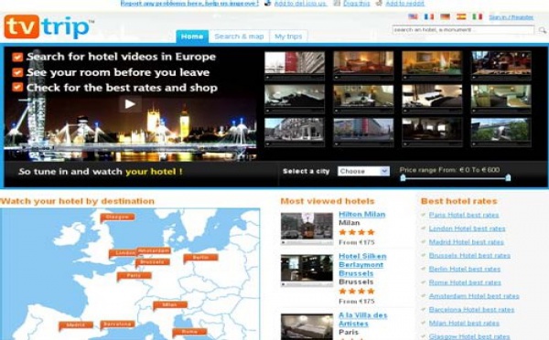Select the German flag language icon
This screenshot has height=340, width=549.
click(x=445, y=16)
